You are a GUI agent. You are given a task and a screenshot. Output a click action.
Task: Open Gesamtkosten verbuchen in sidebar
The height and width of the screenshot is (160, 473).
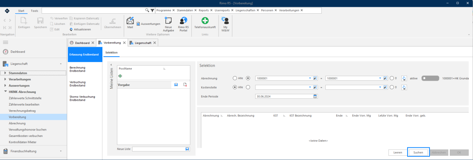tap(26, 135)
